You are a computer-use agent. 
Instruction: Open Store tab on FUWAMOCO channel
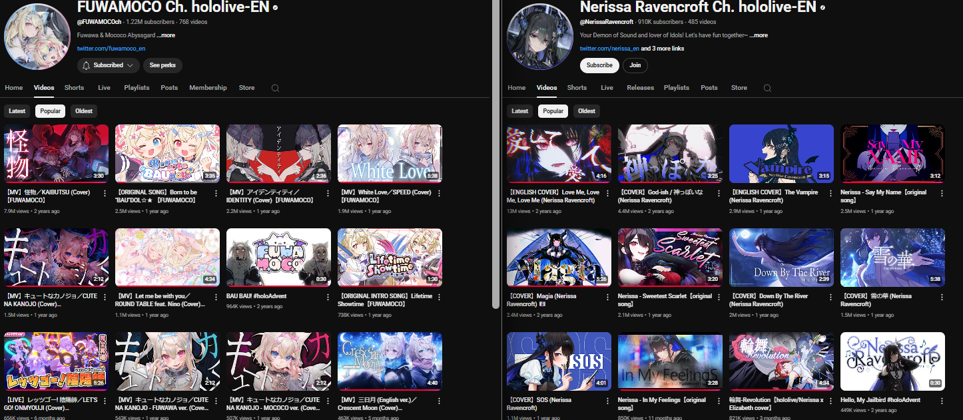246,88
